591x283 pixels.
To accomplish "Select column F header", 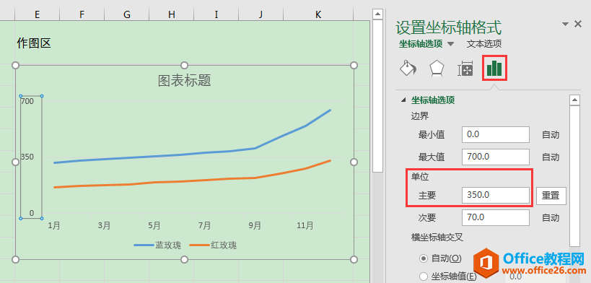I will (82, 14).
